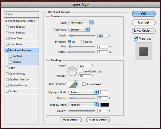Open the Gloss Contour picker arrow
Image resolution: width=161 pixels, height=129 pixels.
coord(77,84)
